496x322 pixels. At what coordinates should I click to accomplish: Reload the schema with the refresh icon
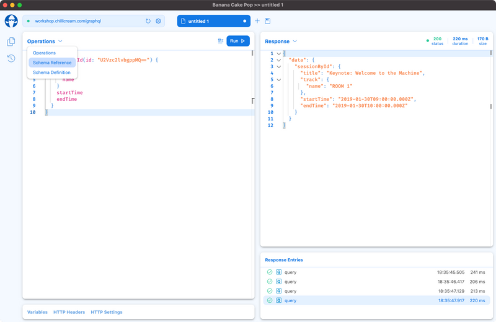148,21
